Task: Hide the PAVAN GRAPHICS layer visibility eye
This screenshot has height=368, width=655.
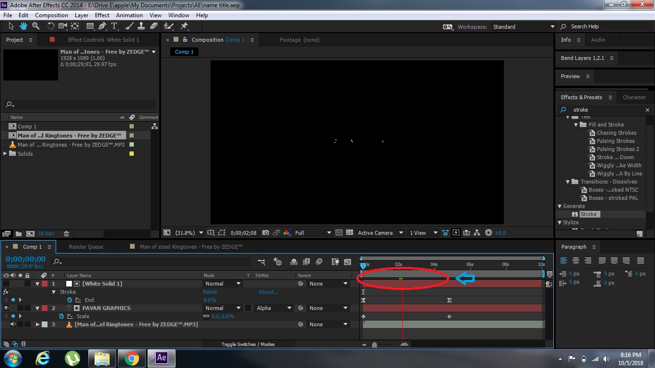Action: click(6, 308)
